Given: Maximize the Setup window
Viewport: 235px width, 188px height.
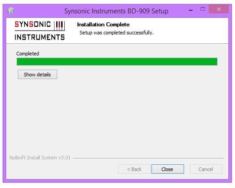Looking at the screenshot, I should click(203, 9).
